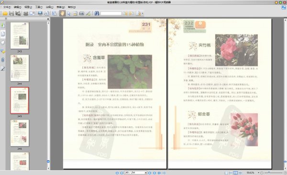Open a file with the folder icon

5,13
